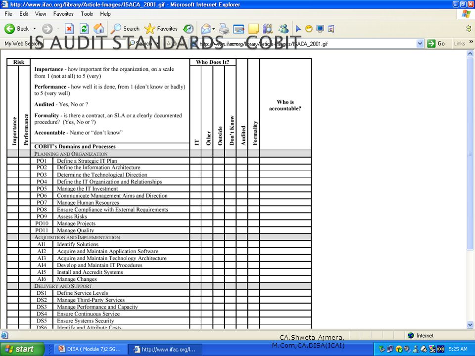475x356 pixels.
Task: Expand the Links toolbar chevron
Action: [x=471, y=42]
